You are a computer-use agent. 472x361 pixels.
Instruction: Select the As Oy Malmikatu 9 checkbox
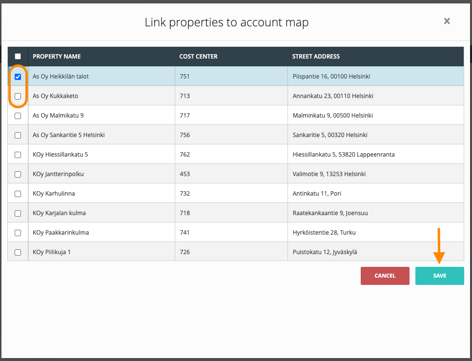click(x=18, y=116)
